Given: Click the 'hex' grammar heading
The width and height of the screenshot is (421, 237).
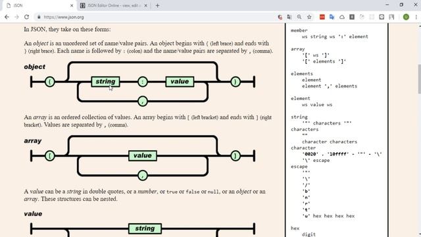Looking at the screenshot, I should point(295,228).
